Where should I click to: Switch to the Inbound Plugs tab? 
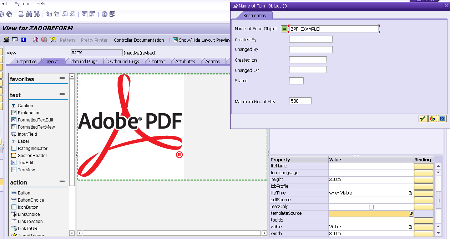pyautogui.click(x=83, y=61)
